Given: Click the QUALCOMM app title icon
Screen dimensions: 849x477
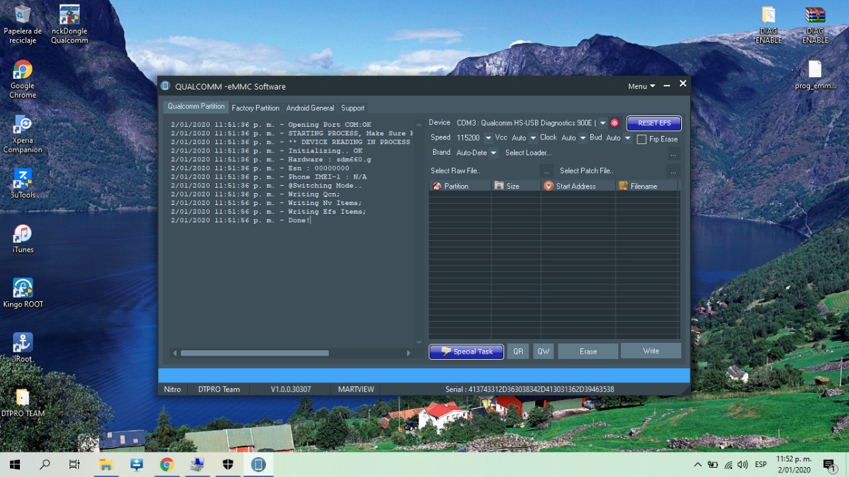Looking at the screenshot, I should pos(166,86).
